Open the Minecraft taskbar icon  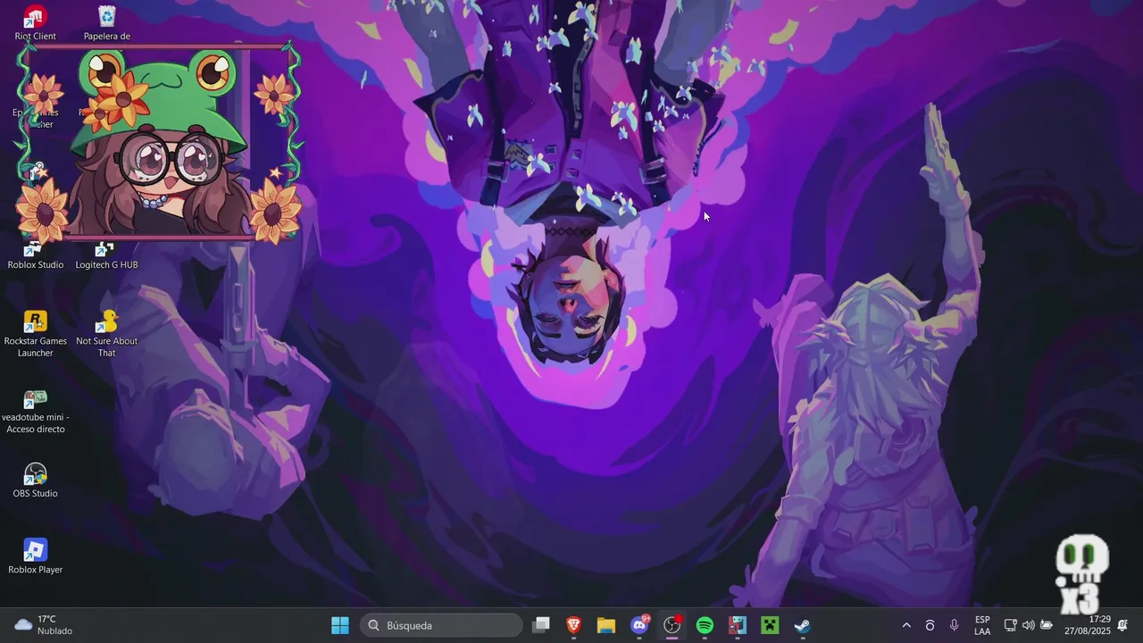[770, 625]
